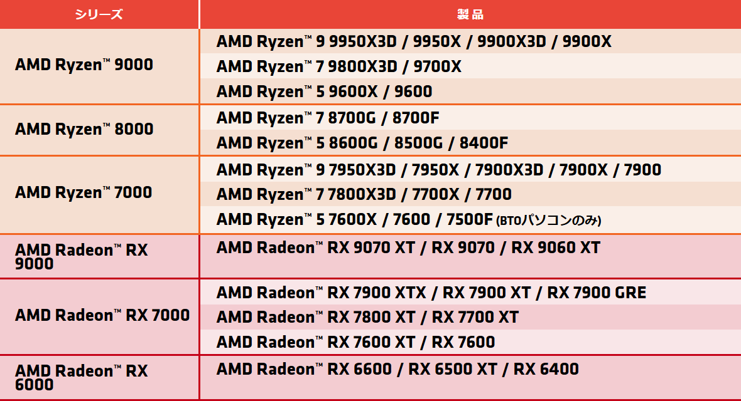Select the AMD Radeon RX 9000 series cell
This screenshot has width=741, height=401.
[99, 256]
